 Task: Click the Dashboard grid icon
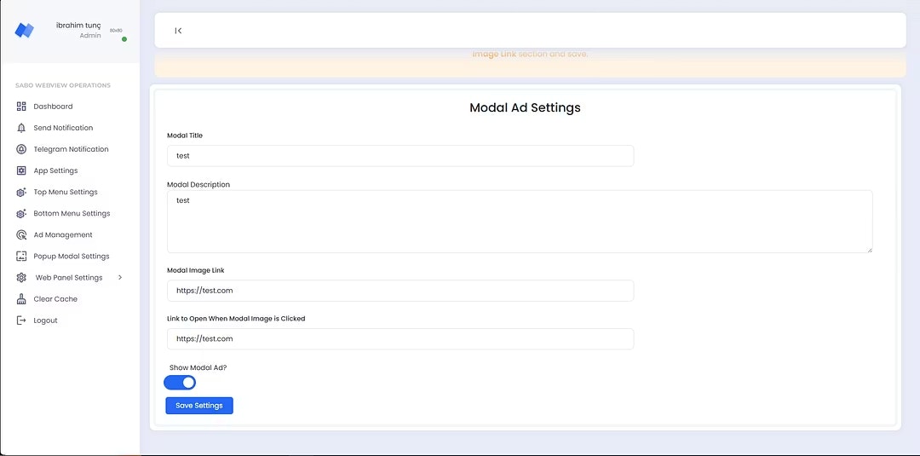pyautogui.click(x=21, y=107)
